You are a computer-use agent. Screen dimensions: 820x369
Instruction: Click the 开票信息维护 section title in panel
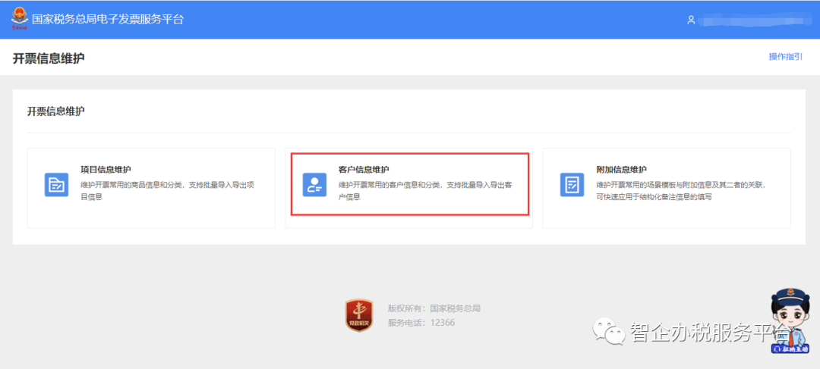point(56,111)
